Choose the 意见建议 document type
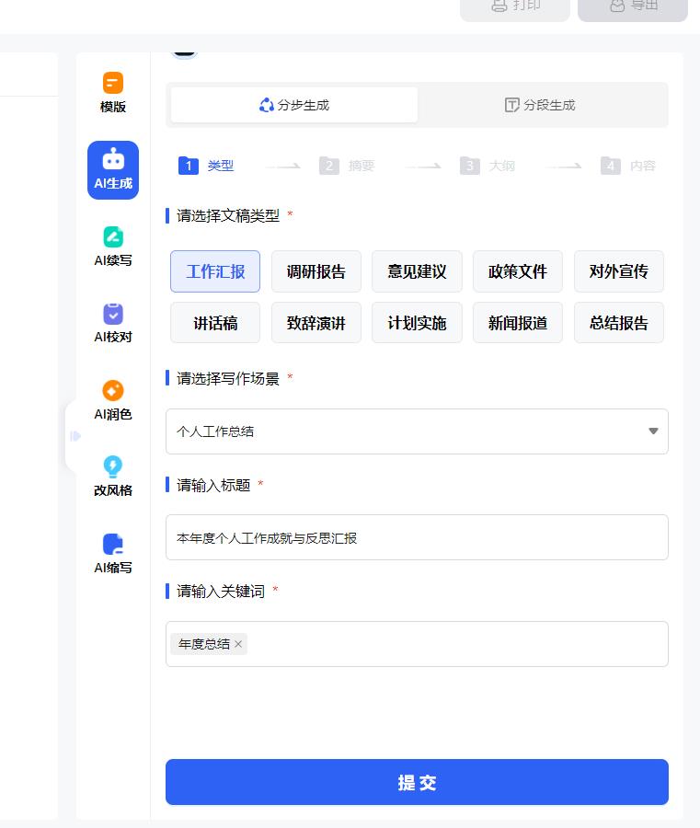Image resolution: width=700 pixels, height=828 pixels. click(417, 271)
